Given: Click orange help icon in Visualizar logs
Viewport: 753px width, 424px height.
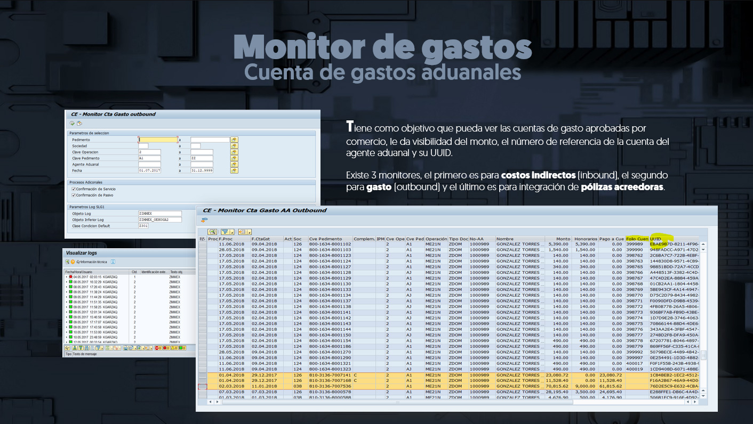Looking at the screenshot, I should [73, 262].
